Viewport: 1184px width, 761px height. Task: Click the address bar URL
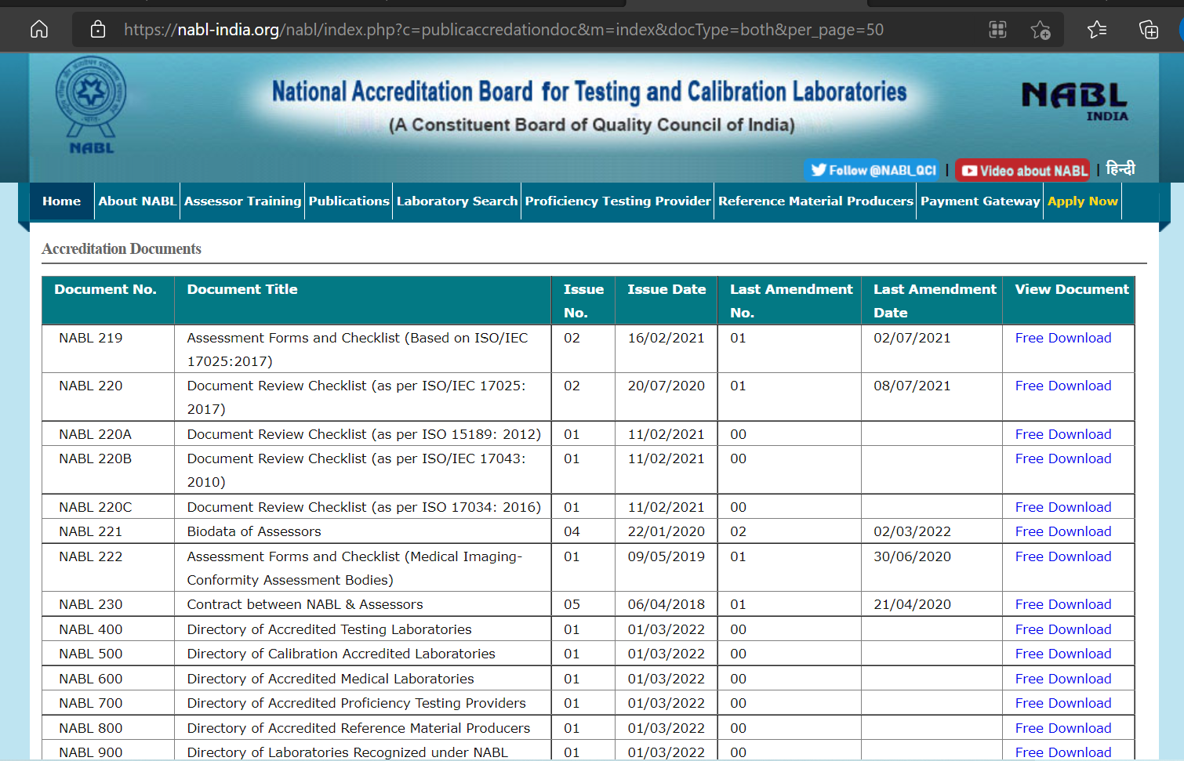point(503,30)
